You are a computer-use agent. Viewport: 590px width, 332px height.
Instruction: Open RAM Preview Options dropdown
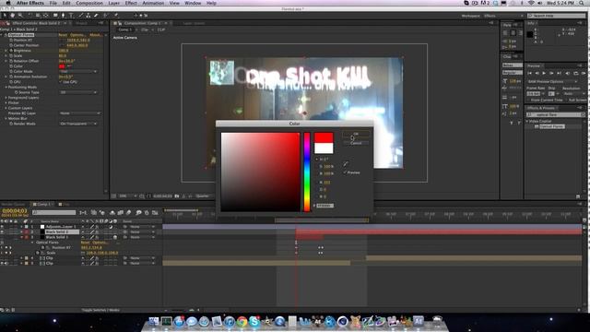click(x=553, y=82)
